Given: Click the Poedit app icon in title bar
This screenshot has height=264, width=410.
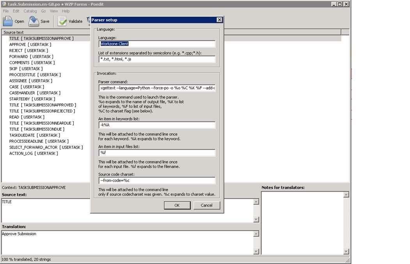Looking at the screenshot, I should coord(4,4).
